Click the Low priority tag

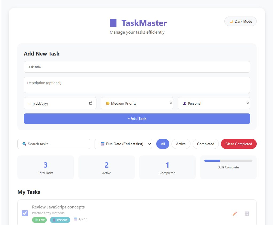click(39, 220)
